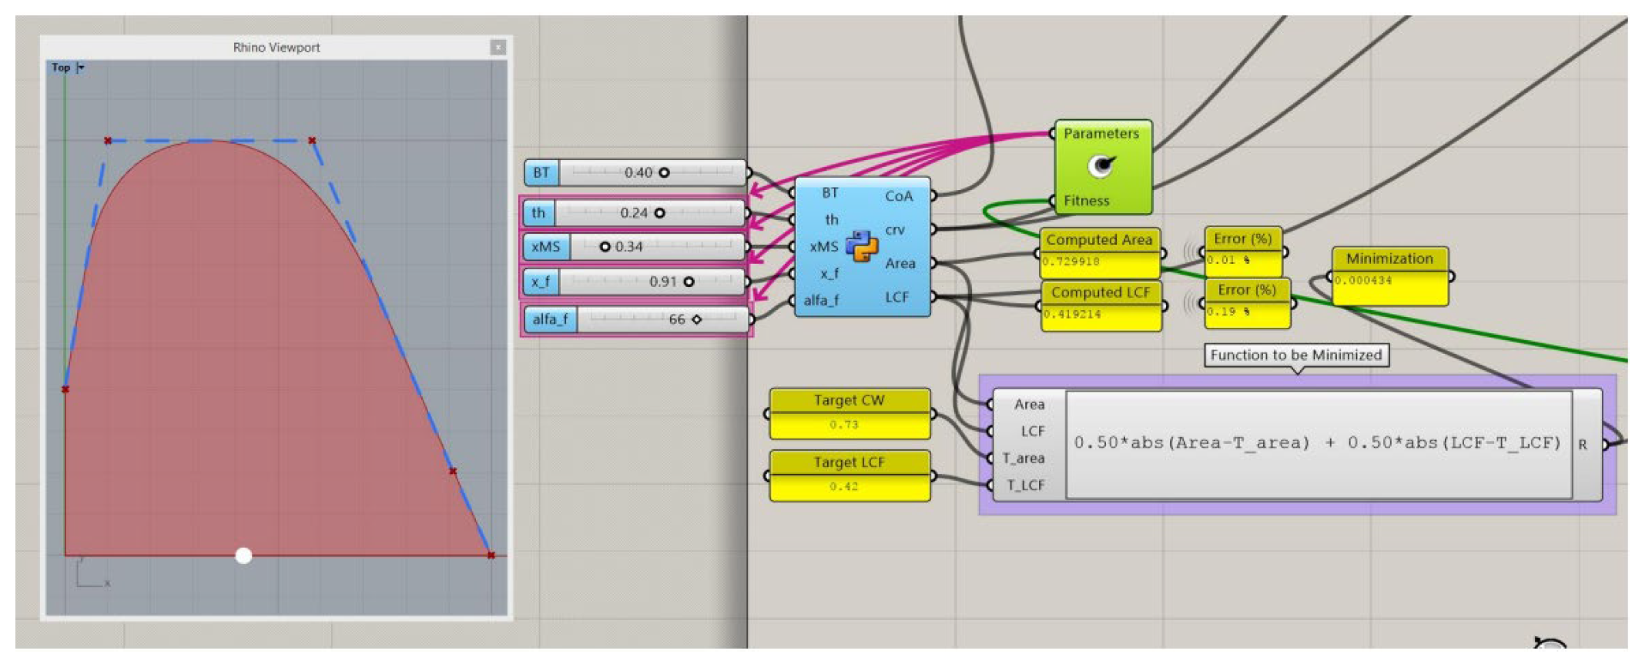Click the alfa_f slider diamond handle
The image size is (1642, 664).
pos(696,319)
